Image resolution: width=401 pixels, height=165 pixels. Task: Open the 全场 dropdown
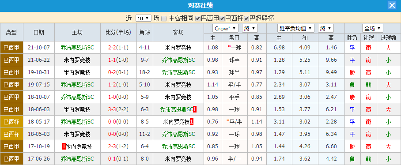[373, 28]
